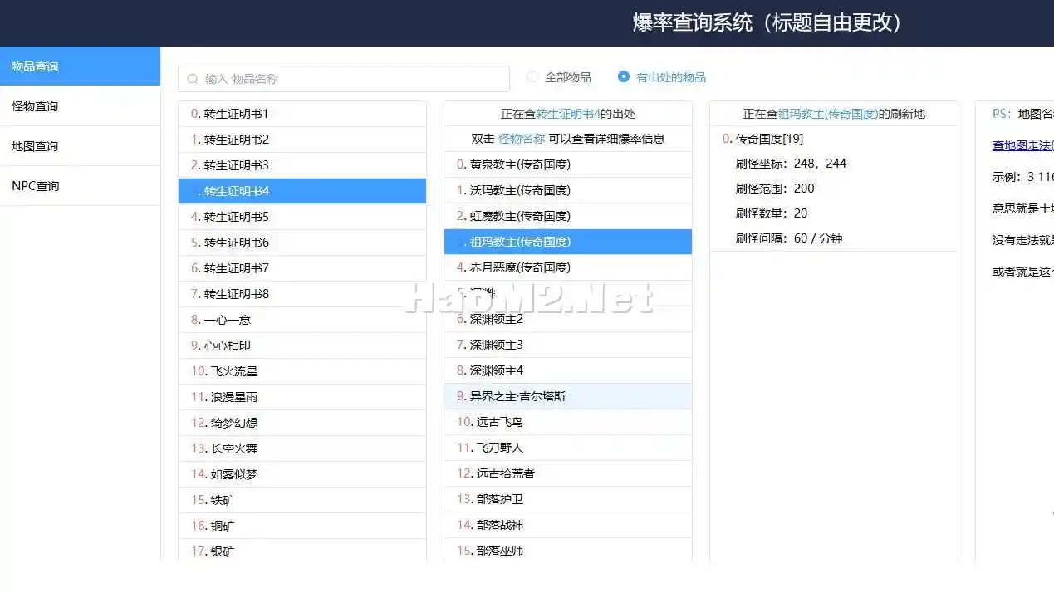
Task: Click the search magnifier icon
Action: (x=193, y=79)
